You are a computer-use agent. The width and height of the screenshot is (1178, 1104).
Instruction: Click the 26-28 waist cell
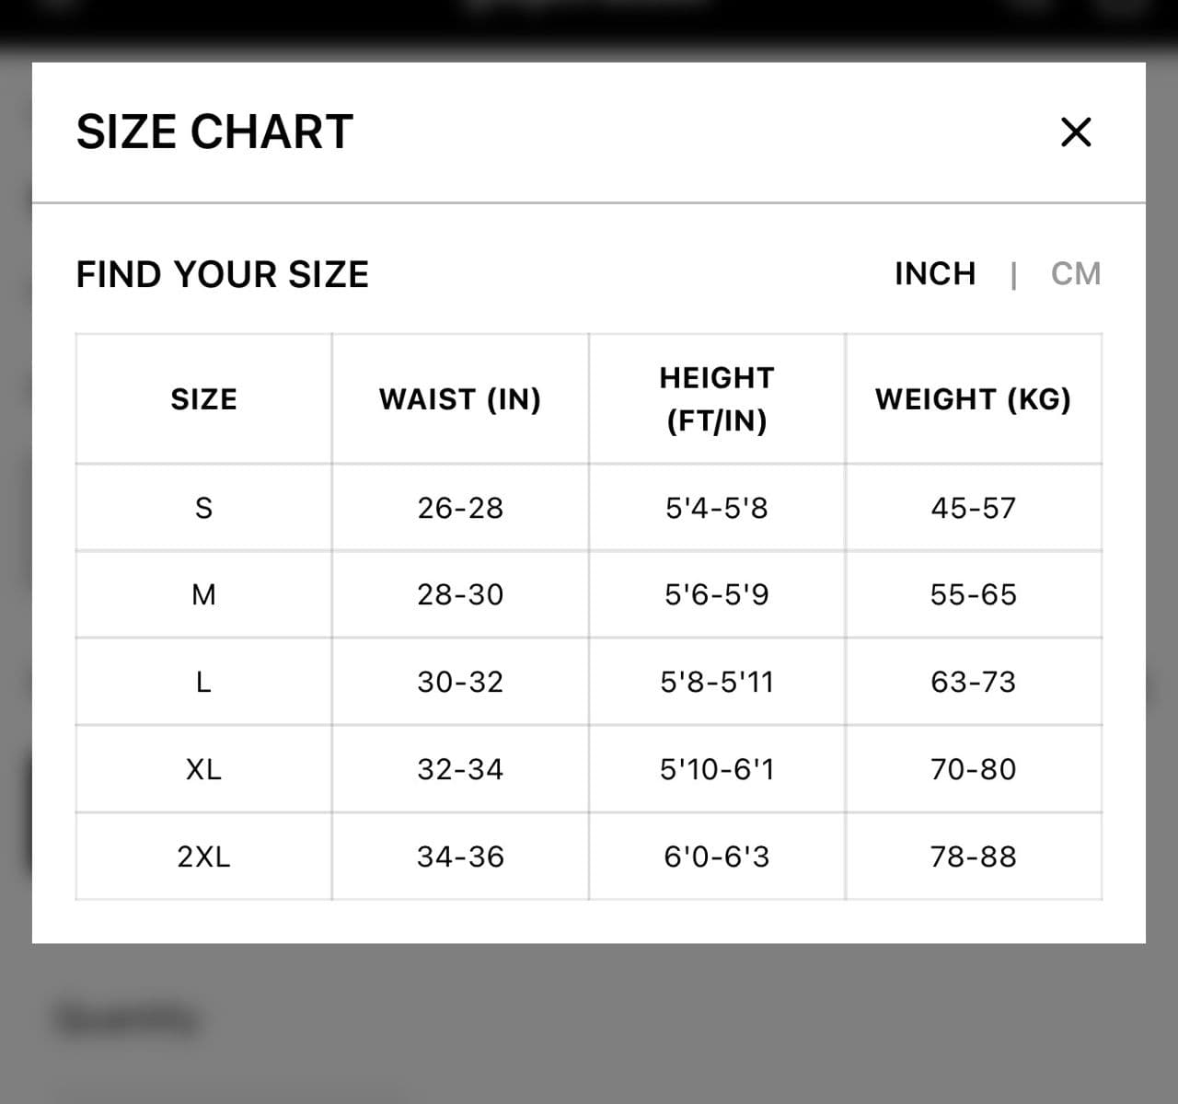click(x=460, y=507)
